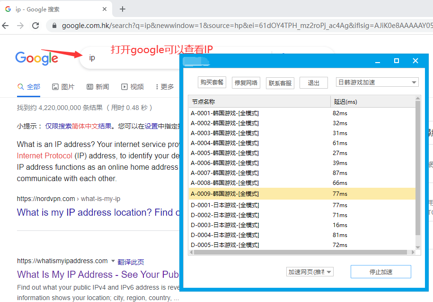The width and height of the screenshot is (433, 302).
Task: Click scroll-up arrow of node list
Action: click(418, 98)
